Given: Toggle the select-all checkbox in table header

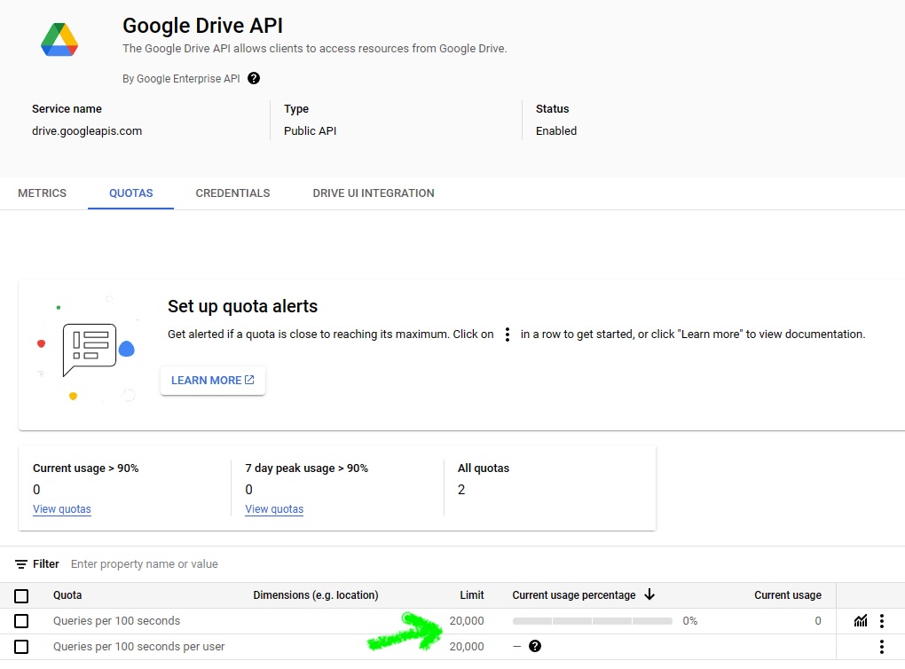Looking at the screenshot, I should (x=21, y=595).
